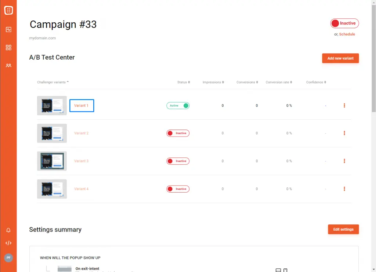Open the three-dot menu for Variant 3
Viewport: 376px width, 272px height.
click(x=344, y=161)
